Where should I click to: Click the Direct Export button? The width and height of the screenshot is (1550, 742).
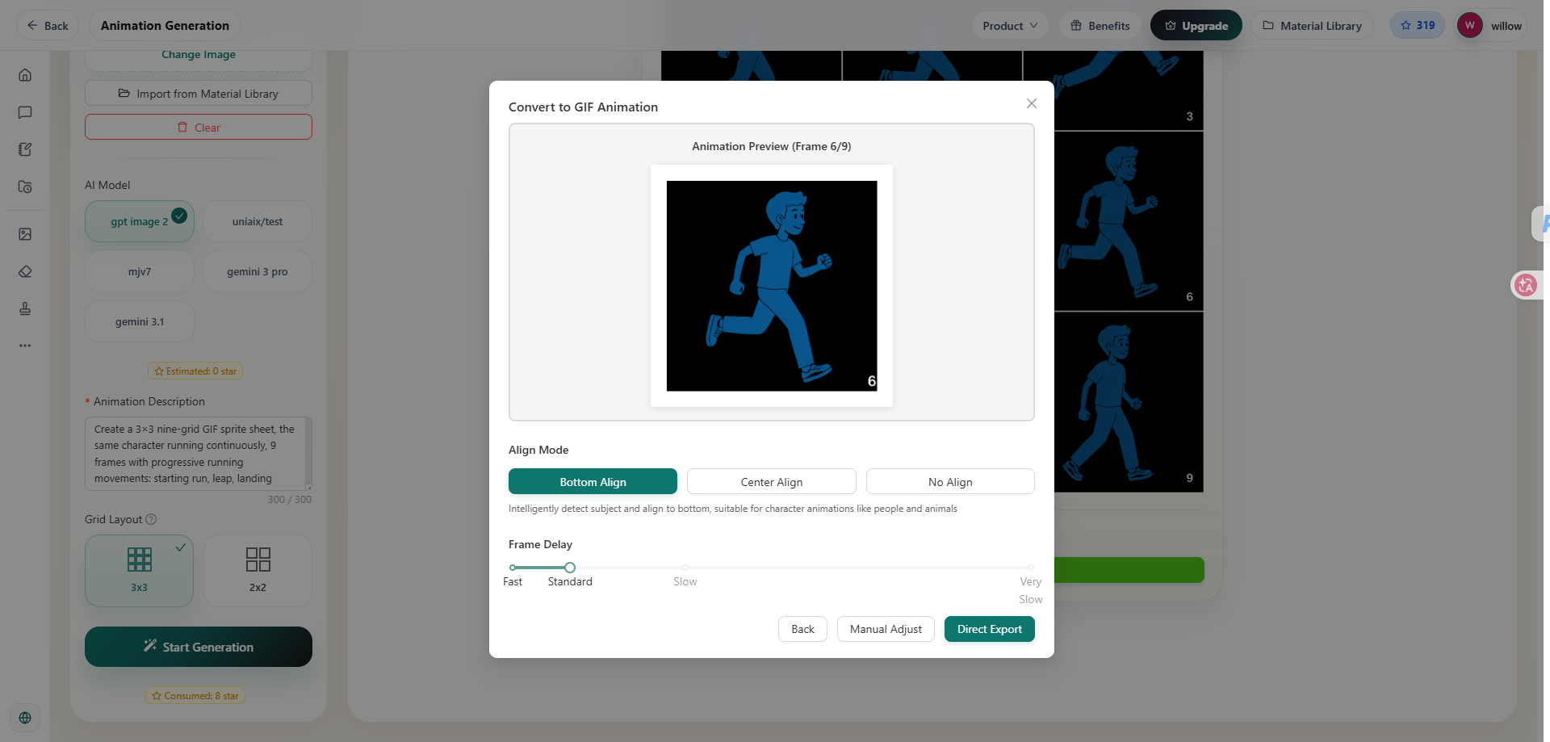coord(990,629)
